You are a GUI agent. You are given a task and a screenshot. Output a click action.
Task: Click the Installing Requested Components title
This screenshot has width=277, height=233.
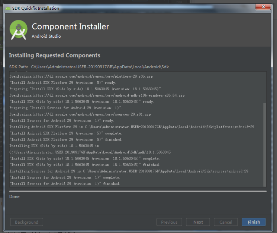(55, 55)
